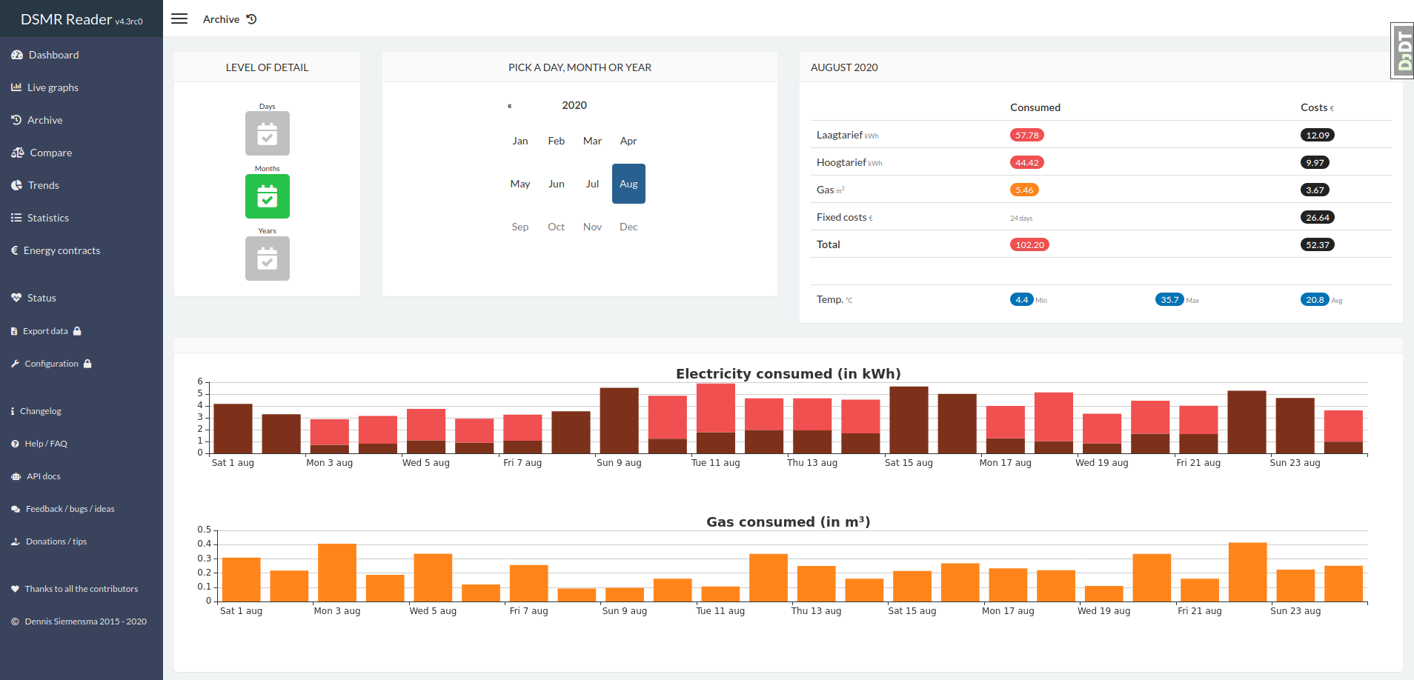Click the 24 days fixed costs text
Screen dimensions: 1414x680
tap(1021, 218)
